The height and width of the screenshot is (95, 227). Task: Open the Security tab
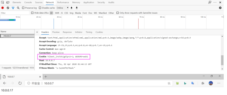pos(101,3)
